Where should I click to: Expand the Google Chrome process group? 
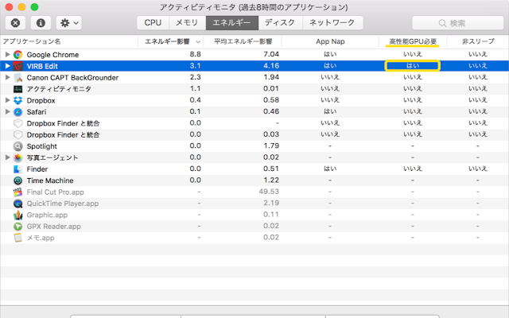click(7, 54)
